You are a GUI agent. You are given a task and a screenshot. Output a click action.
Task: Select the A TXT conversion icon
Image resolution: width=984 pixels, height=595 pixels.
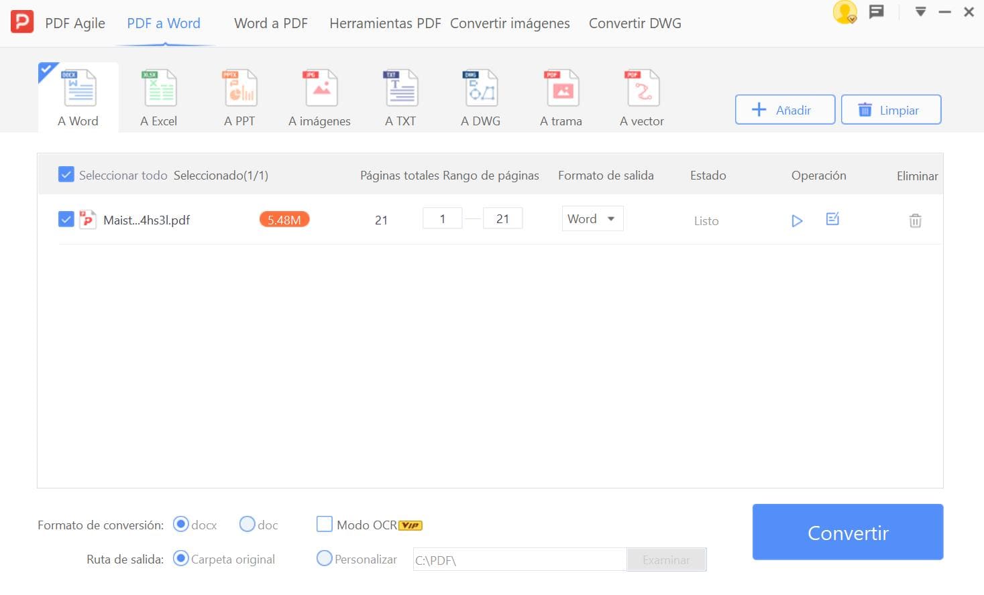[x=400, y=98]
